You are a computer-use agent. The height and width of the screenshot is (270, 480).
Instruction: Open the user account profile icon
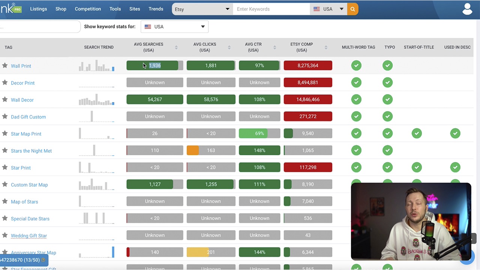pos(467,9)
